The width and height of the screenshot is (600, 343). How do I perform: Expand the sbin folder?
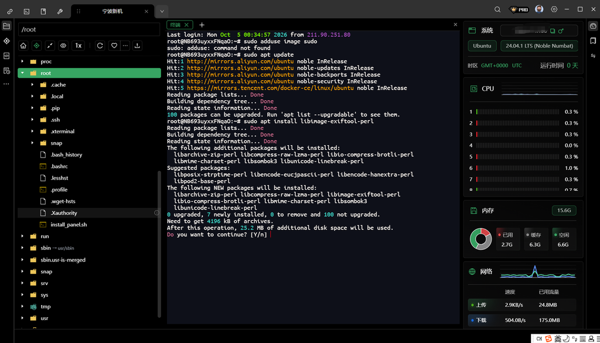click(22, 248)
